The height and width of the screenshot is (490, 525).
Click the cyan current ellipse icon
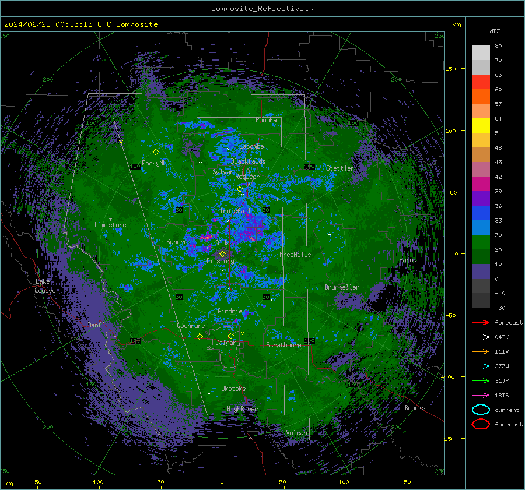click(x=481, y=410)
